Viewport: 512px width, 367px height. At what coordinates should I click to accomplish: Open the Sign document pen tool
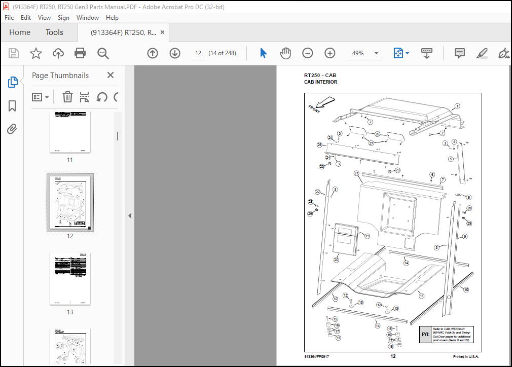click(x=504, y=53)
